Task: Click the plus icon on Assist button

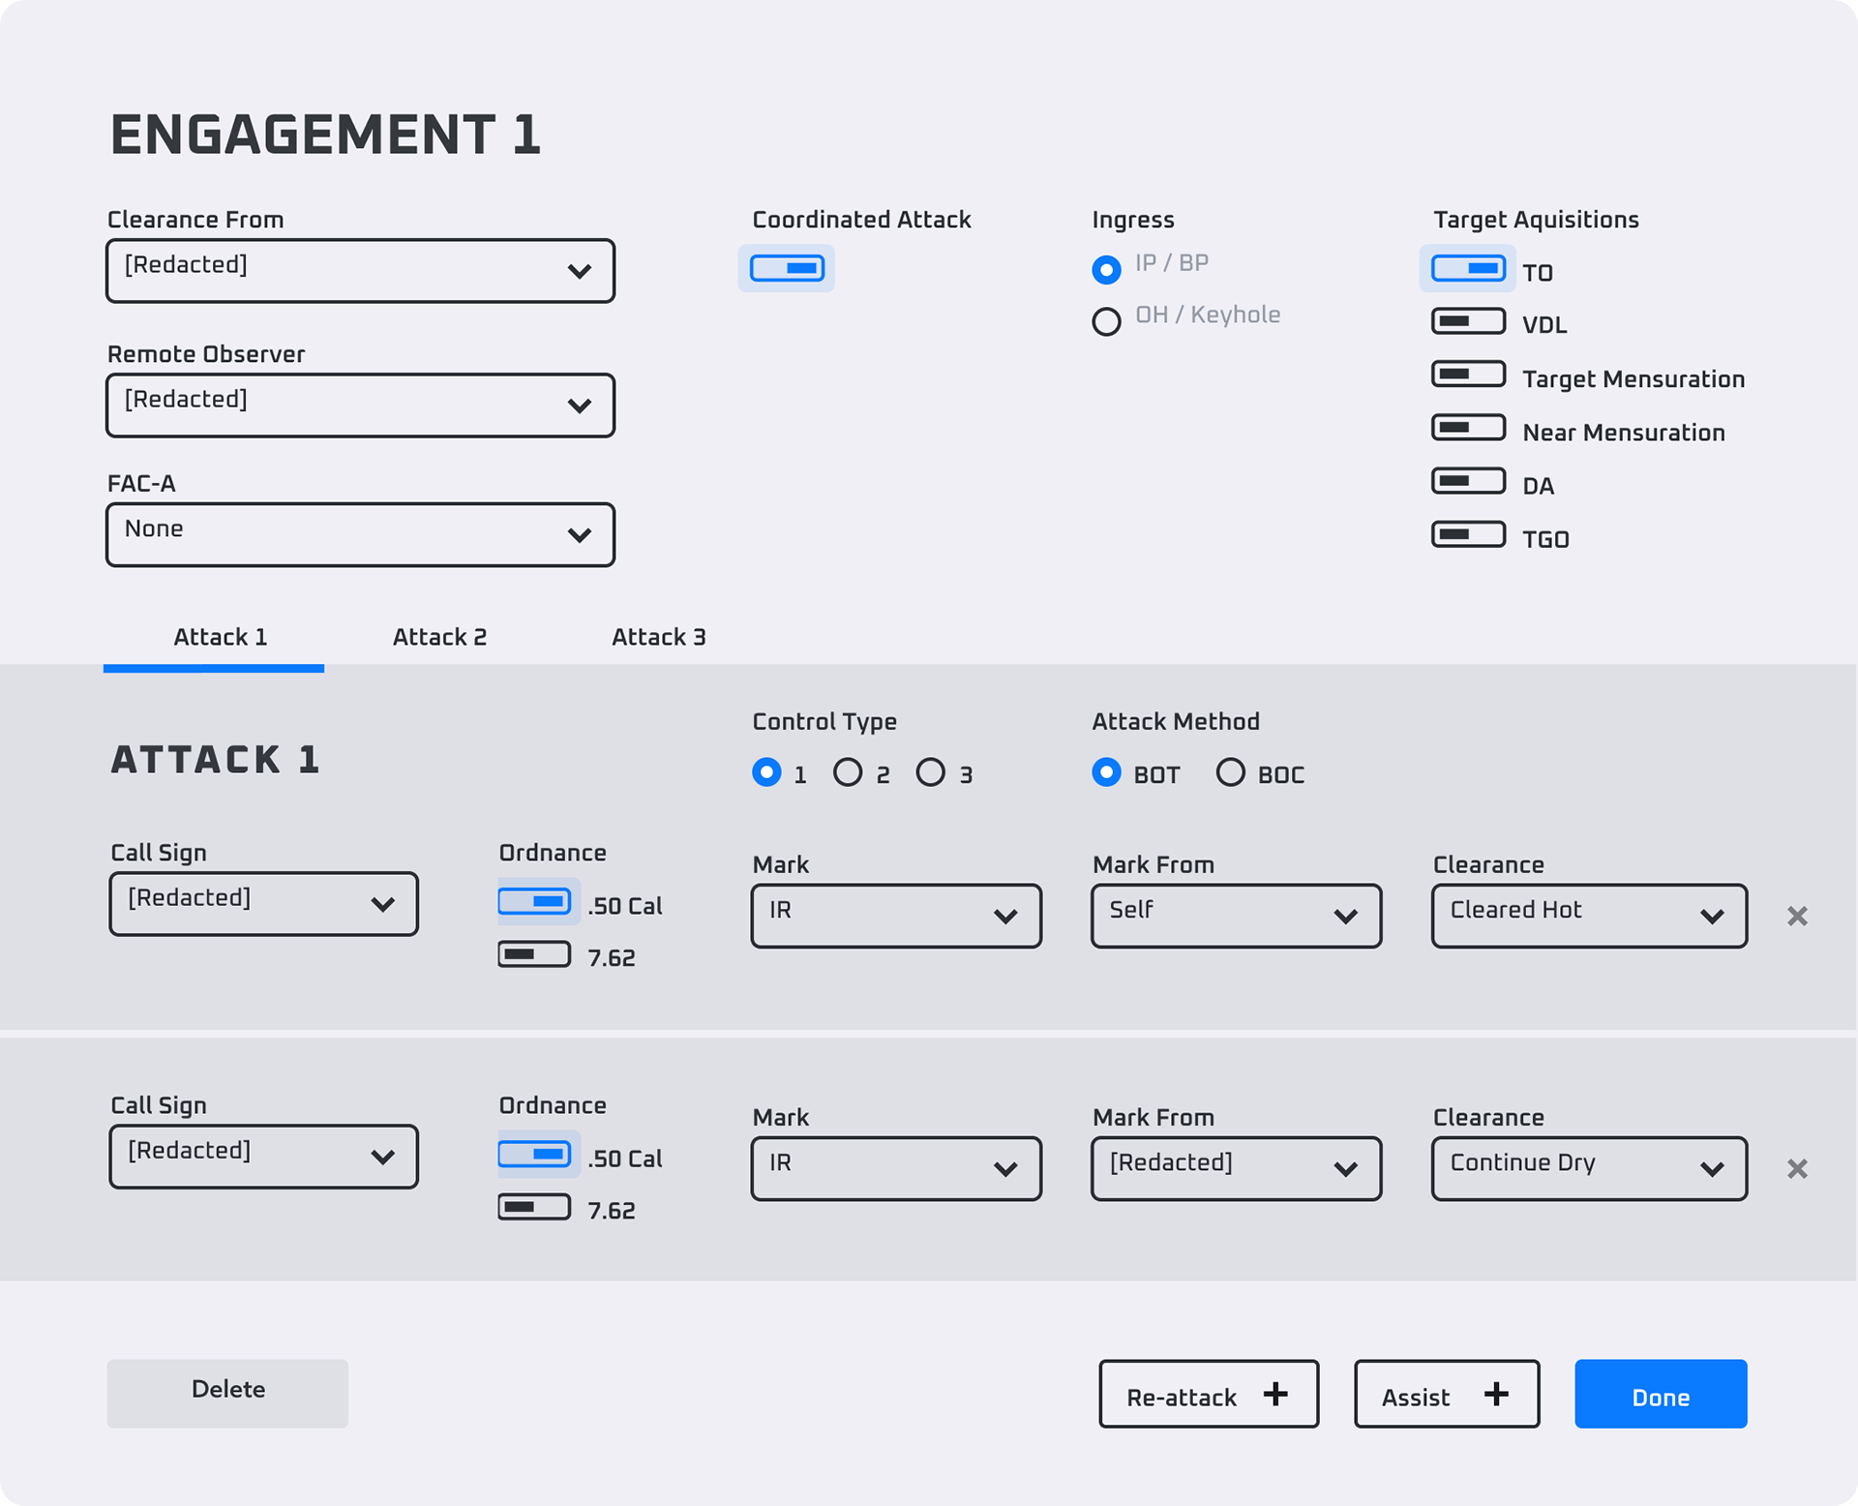Action: coord(1496,1394)
